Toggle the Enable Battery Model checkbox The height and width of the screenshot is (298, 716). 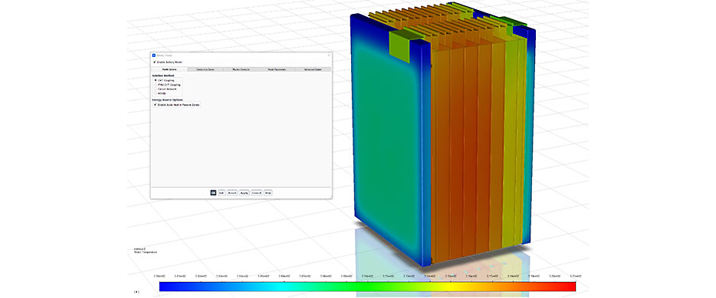(x=155, y=62)
